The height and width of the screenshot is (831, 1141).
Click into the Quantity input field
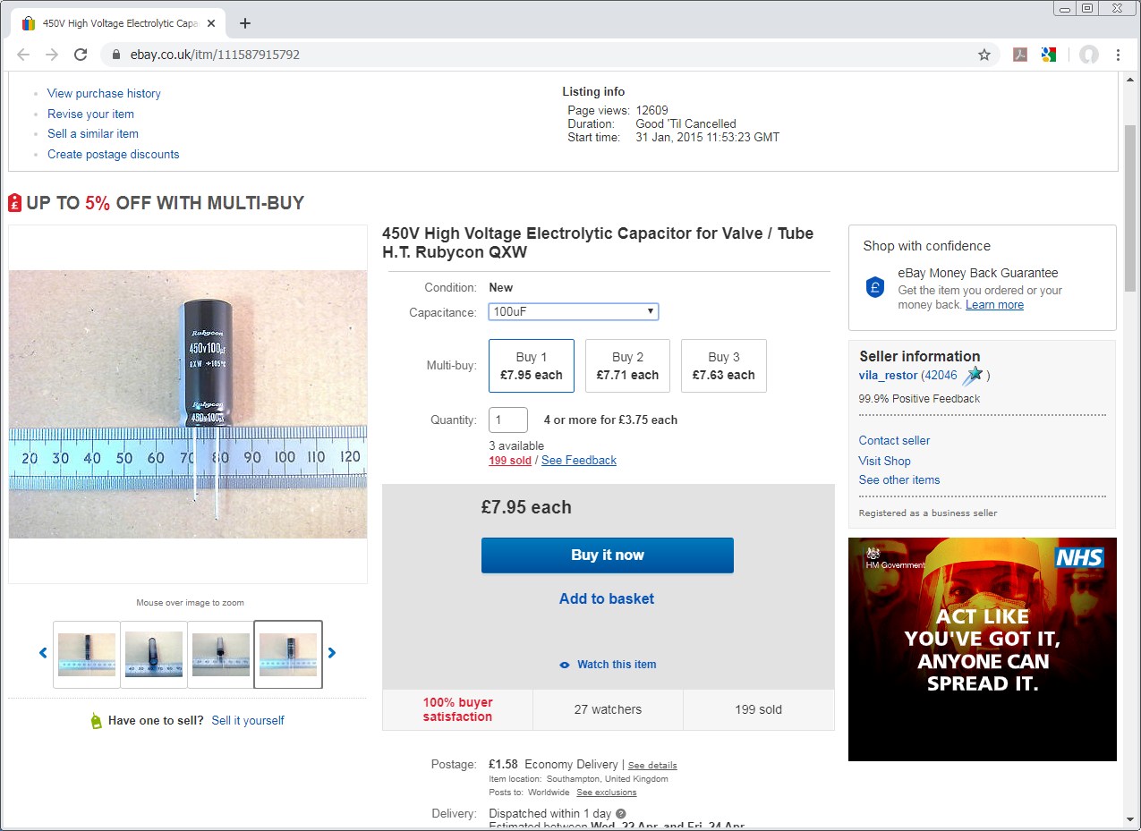pos(507,420)
